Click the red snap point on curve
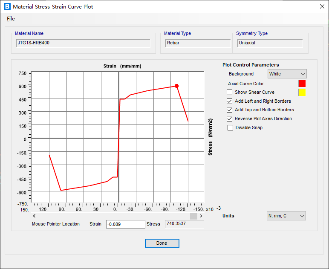Screen dimensions: 329x269 click(177, 86)
